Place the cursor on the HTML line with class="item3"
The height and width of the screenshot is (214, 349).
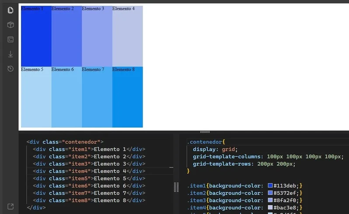[89, 164]
